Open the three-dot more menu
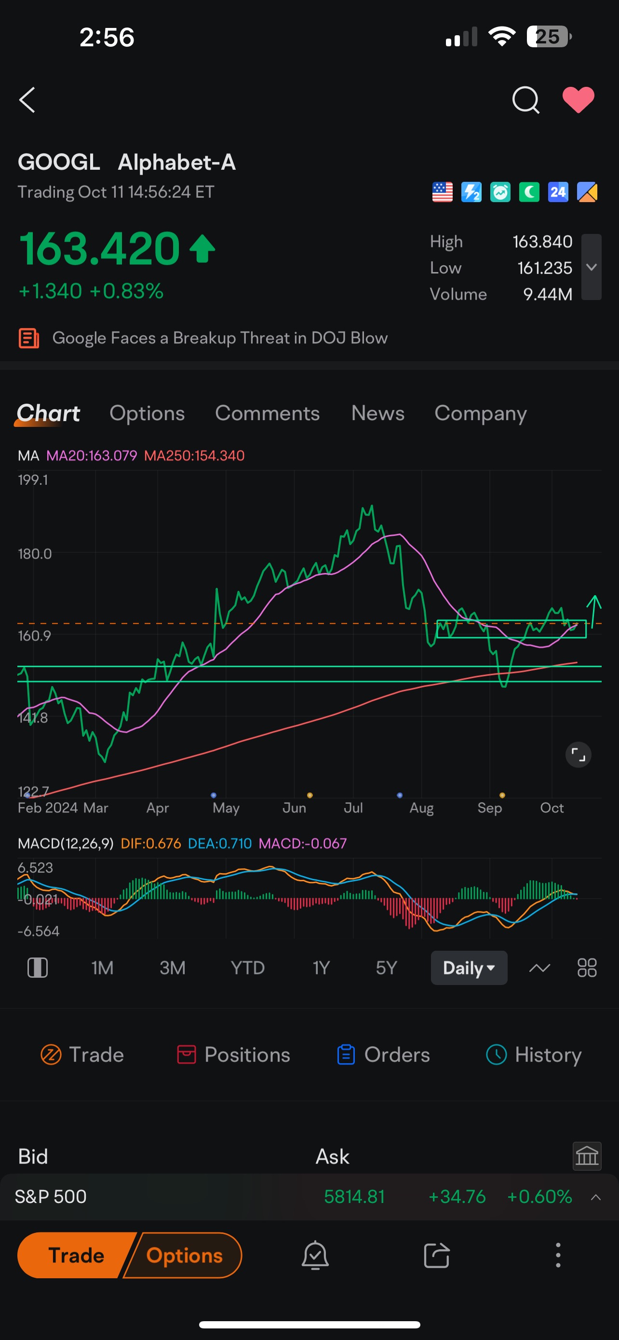This screenshot has width=619, height=1340. pyautogui.click(x=558, y=1256)
